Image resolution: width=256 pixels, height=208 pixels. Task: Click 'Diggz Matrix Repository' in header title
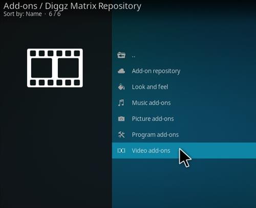pos(93,7)
